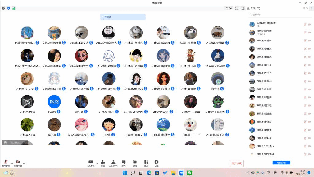314x177 pixels.
Task: Show meeting info icon in top-left
Action: click(x=3, y=8)
